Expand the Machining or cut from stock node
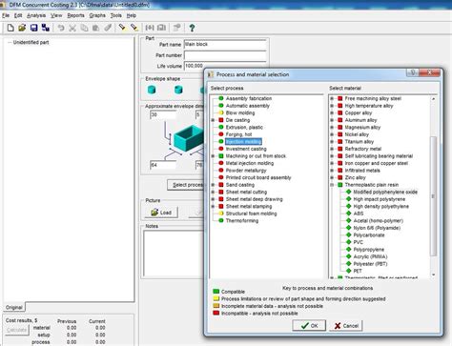The height and width of the screenshot is (346, 452). tap(213, 156)
